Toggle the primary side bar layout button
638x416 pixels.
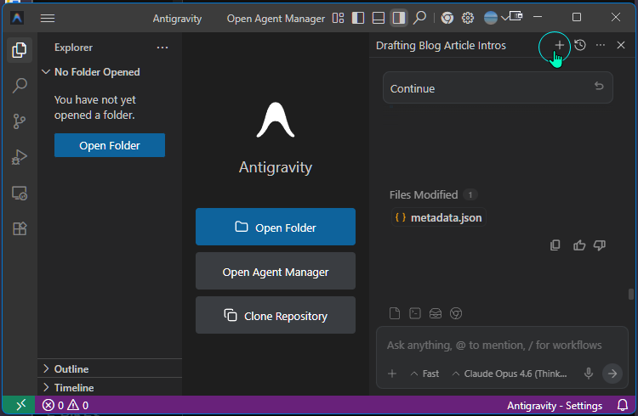358,18
